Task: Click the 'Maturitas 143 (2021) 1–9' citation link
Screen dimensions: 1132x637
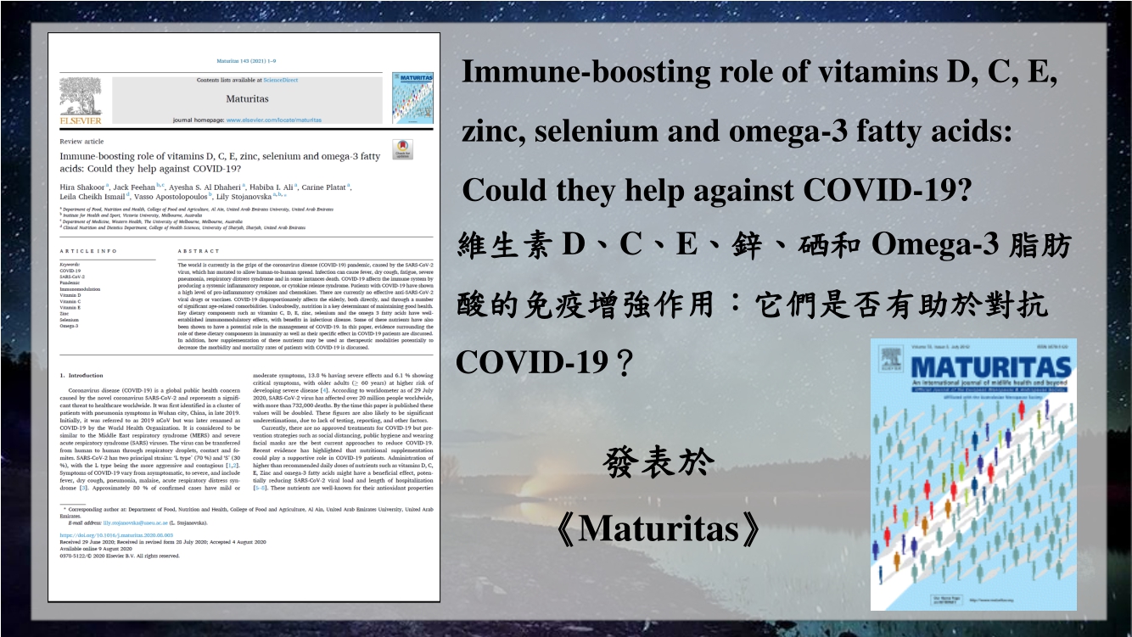Action: [246, 61]
